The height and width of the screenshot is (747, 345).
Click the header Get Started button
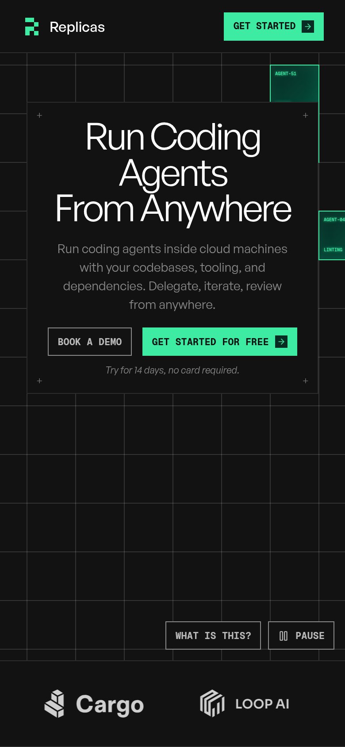point(274,27)
